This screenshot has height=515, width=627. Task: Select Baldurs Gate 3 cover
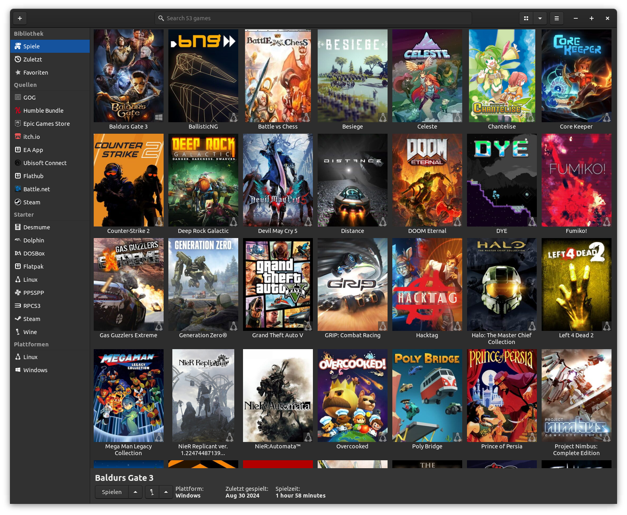click(x=129, y=76)
